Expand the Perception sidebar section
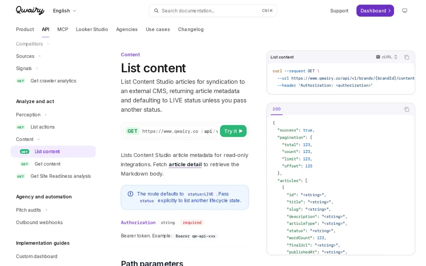The width and height of the screenshot is (426, 266). coord(31,115)
